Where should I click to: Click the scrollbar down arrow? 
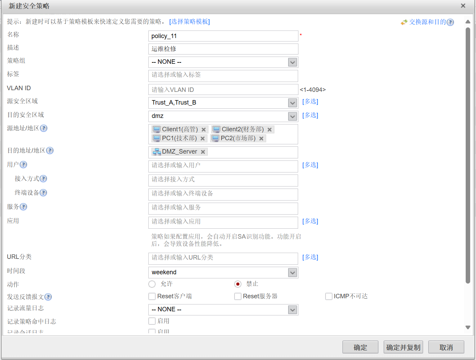(x=468, y=327)
